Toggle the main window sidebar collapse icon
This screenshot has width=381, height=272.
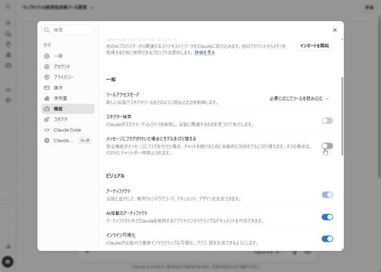(x=8, y=6)
